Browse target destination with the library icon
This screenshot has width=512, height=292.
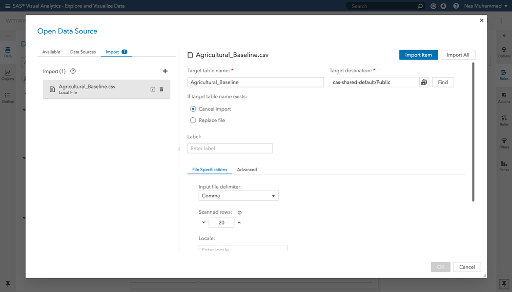tap(424, 82)
